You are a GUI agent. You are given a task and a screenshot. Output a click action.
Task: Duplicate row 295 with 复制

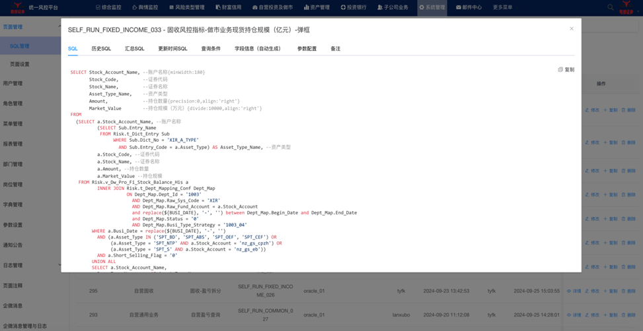(610, 291)
